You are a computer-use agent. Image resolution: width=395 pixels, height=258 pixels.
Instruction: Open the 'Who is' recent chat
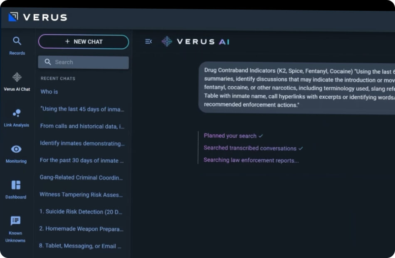(x=49, y=92)
